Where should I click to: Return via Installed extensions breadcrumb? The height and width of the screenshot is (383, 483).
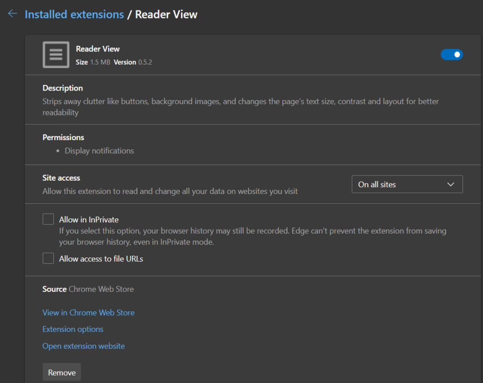(74, 14)
